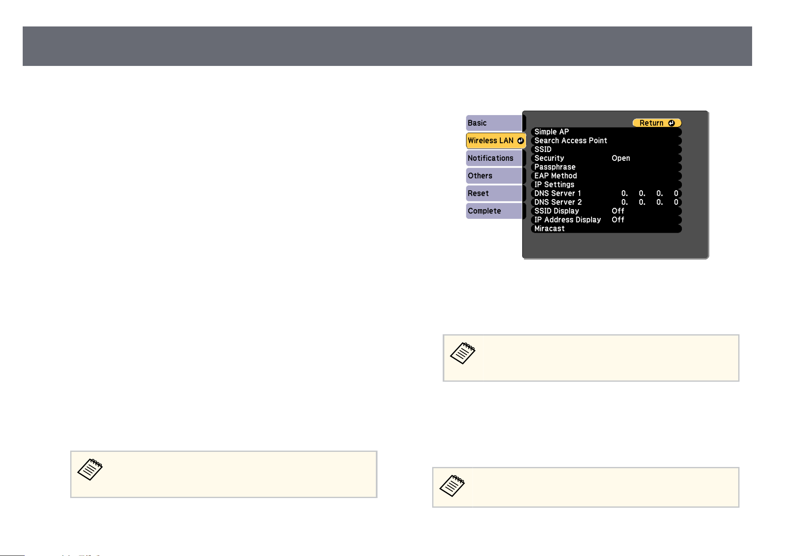
Task: Select the DNS Server 1 row
Action: pos(606,194)
